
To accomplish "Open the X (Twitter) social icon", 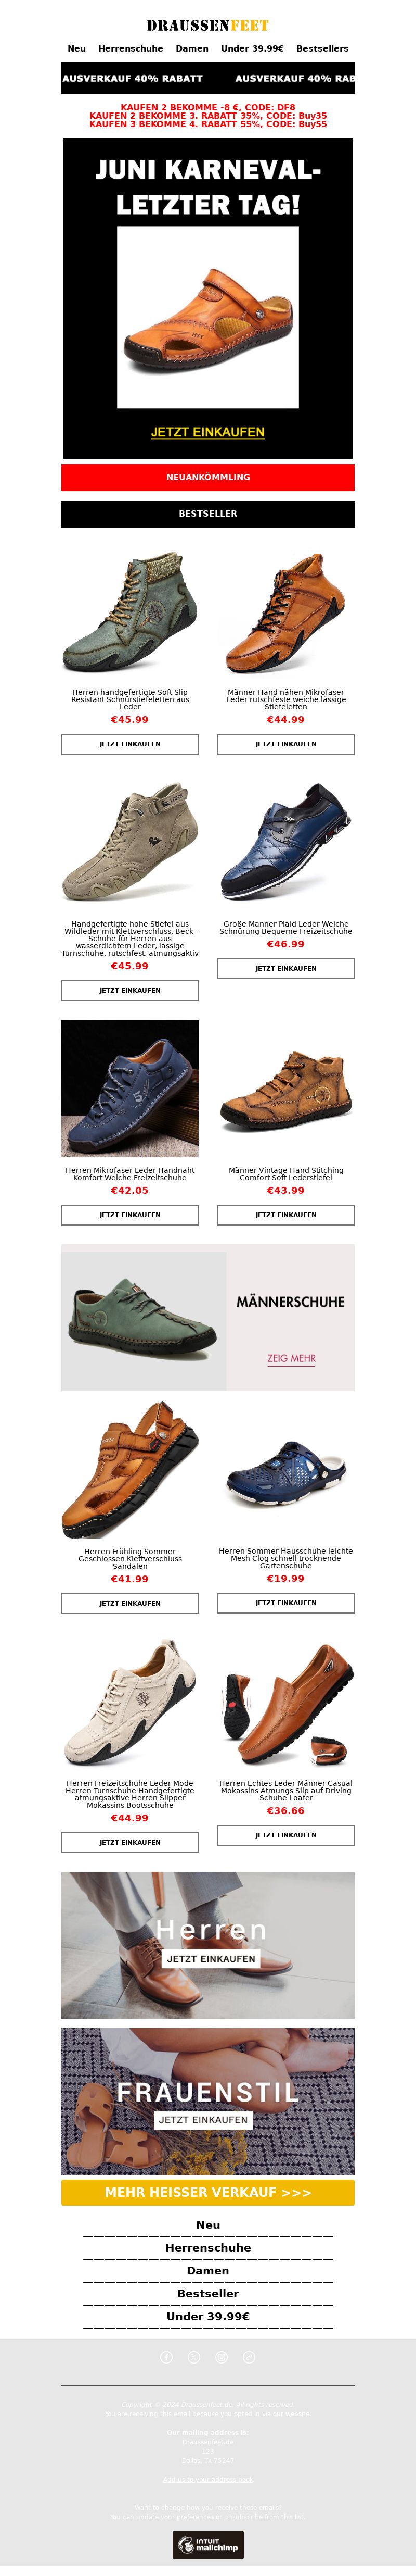I will [193, 2357].
